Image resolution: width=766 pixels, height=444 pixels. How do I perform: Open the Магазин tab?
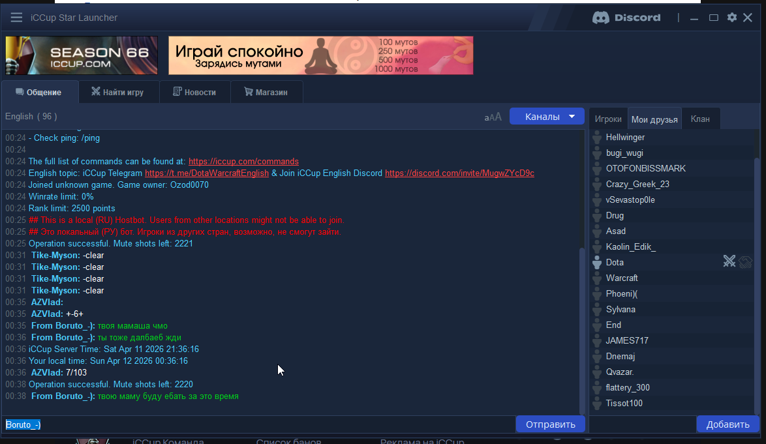pyautogui.click(x=266, y=92)
